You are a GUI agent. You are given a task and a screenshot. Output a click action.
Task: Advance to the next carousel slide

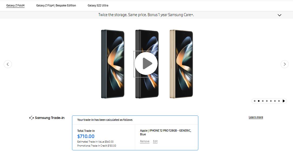(284, 64)
